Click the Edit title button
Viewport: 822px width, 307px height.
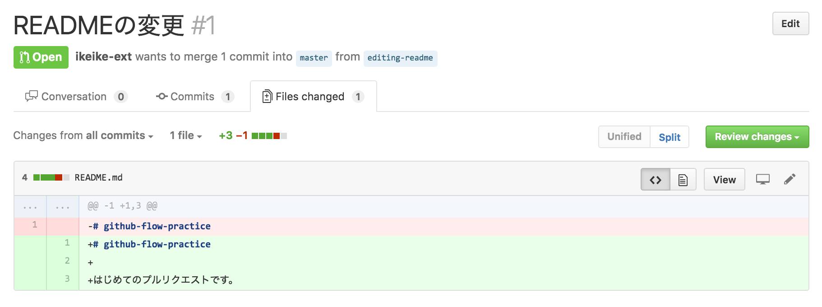coord(790,23)
